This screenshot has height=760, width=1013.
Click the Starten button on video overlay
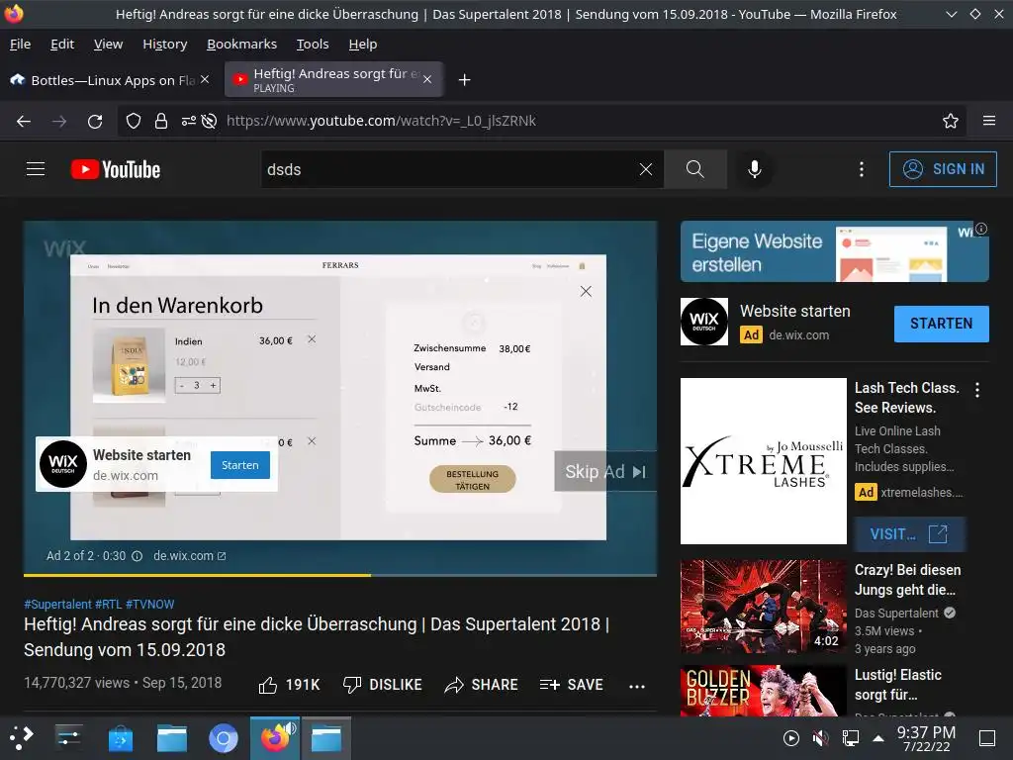click(239, 465)
